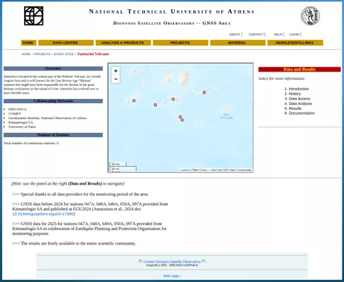Open the DATA CENTER menu
This screenshot has width=344, height=282.
[66, 43]
